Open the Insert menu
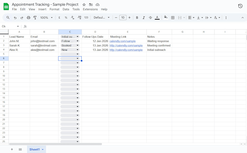247x153 pixels. [42, 9]
